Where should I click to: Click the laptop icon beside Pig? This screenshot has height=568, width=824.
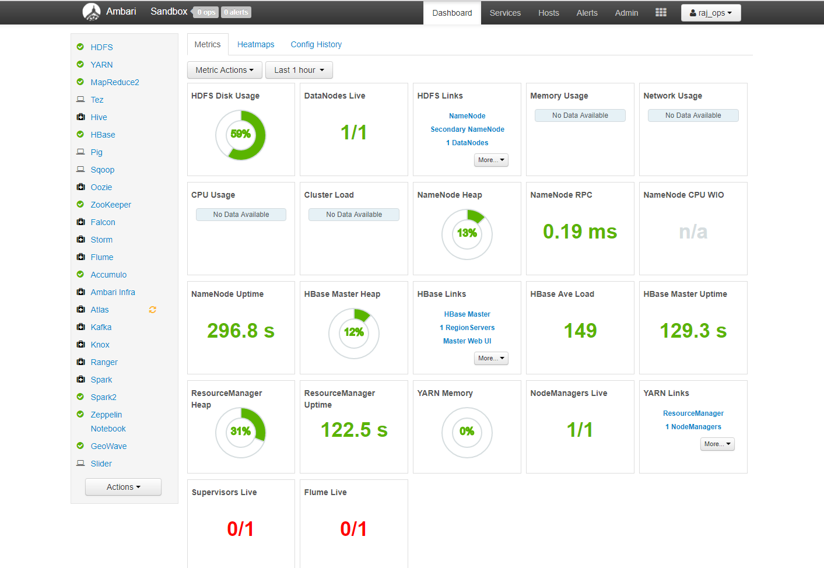[80, 152]
